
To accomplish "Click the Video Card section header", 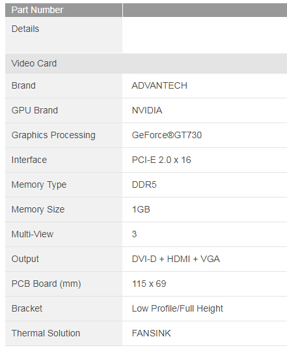I will click(x=146, y=63).
